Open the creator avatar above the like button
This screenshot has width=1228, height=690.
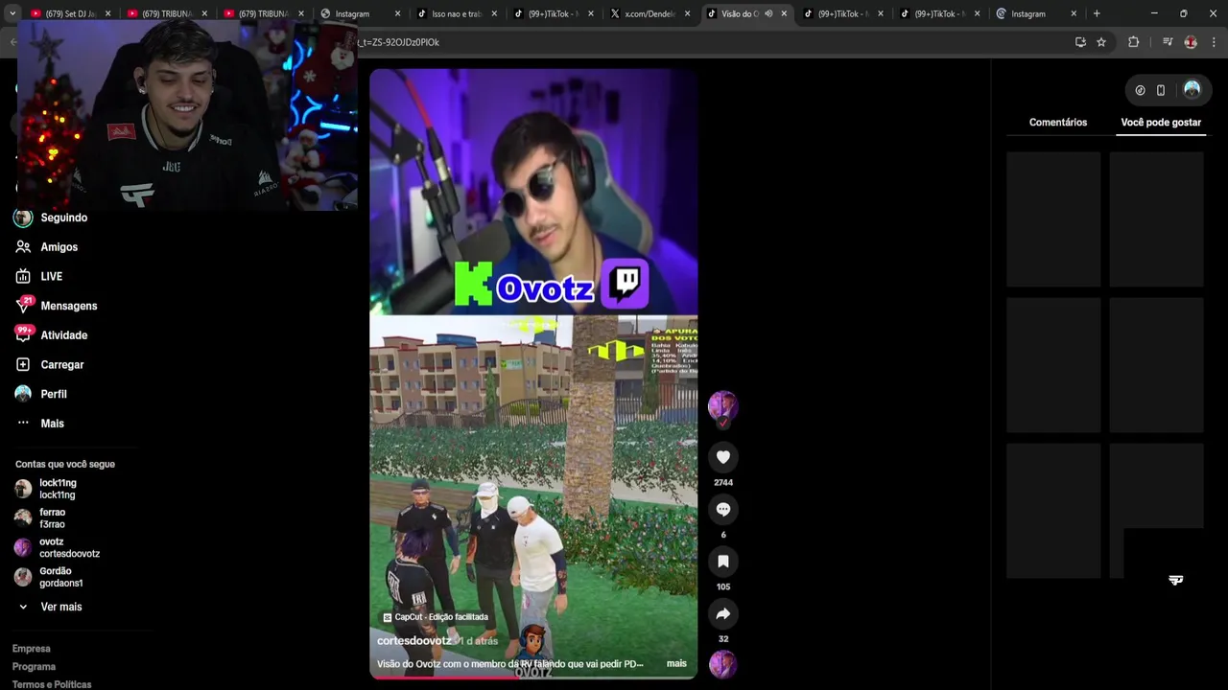[x=722, y=404]
